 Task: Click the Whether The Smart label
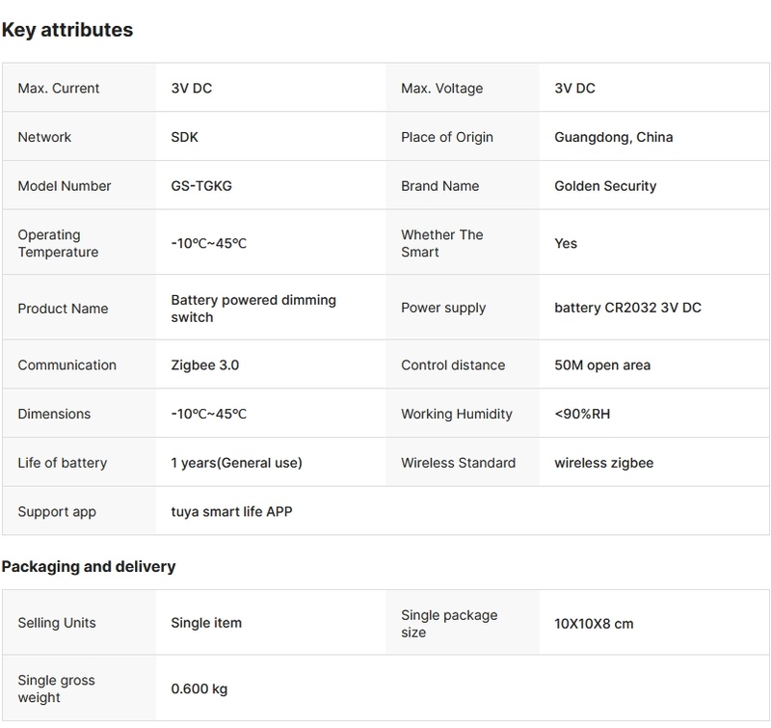click(441, 243)
